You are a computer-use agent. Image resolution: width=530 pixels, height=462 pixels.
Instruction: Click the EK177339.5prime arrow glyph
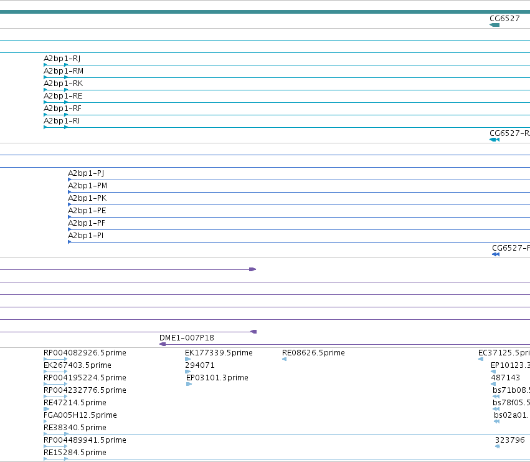click(x=188, y=359)
